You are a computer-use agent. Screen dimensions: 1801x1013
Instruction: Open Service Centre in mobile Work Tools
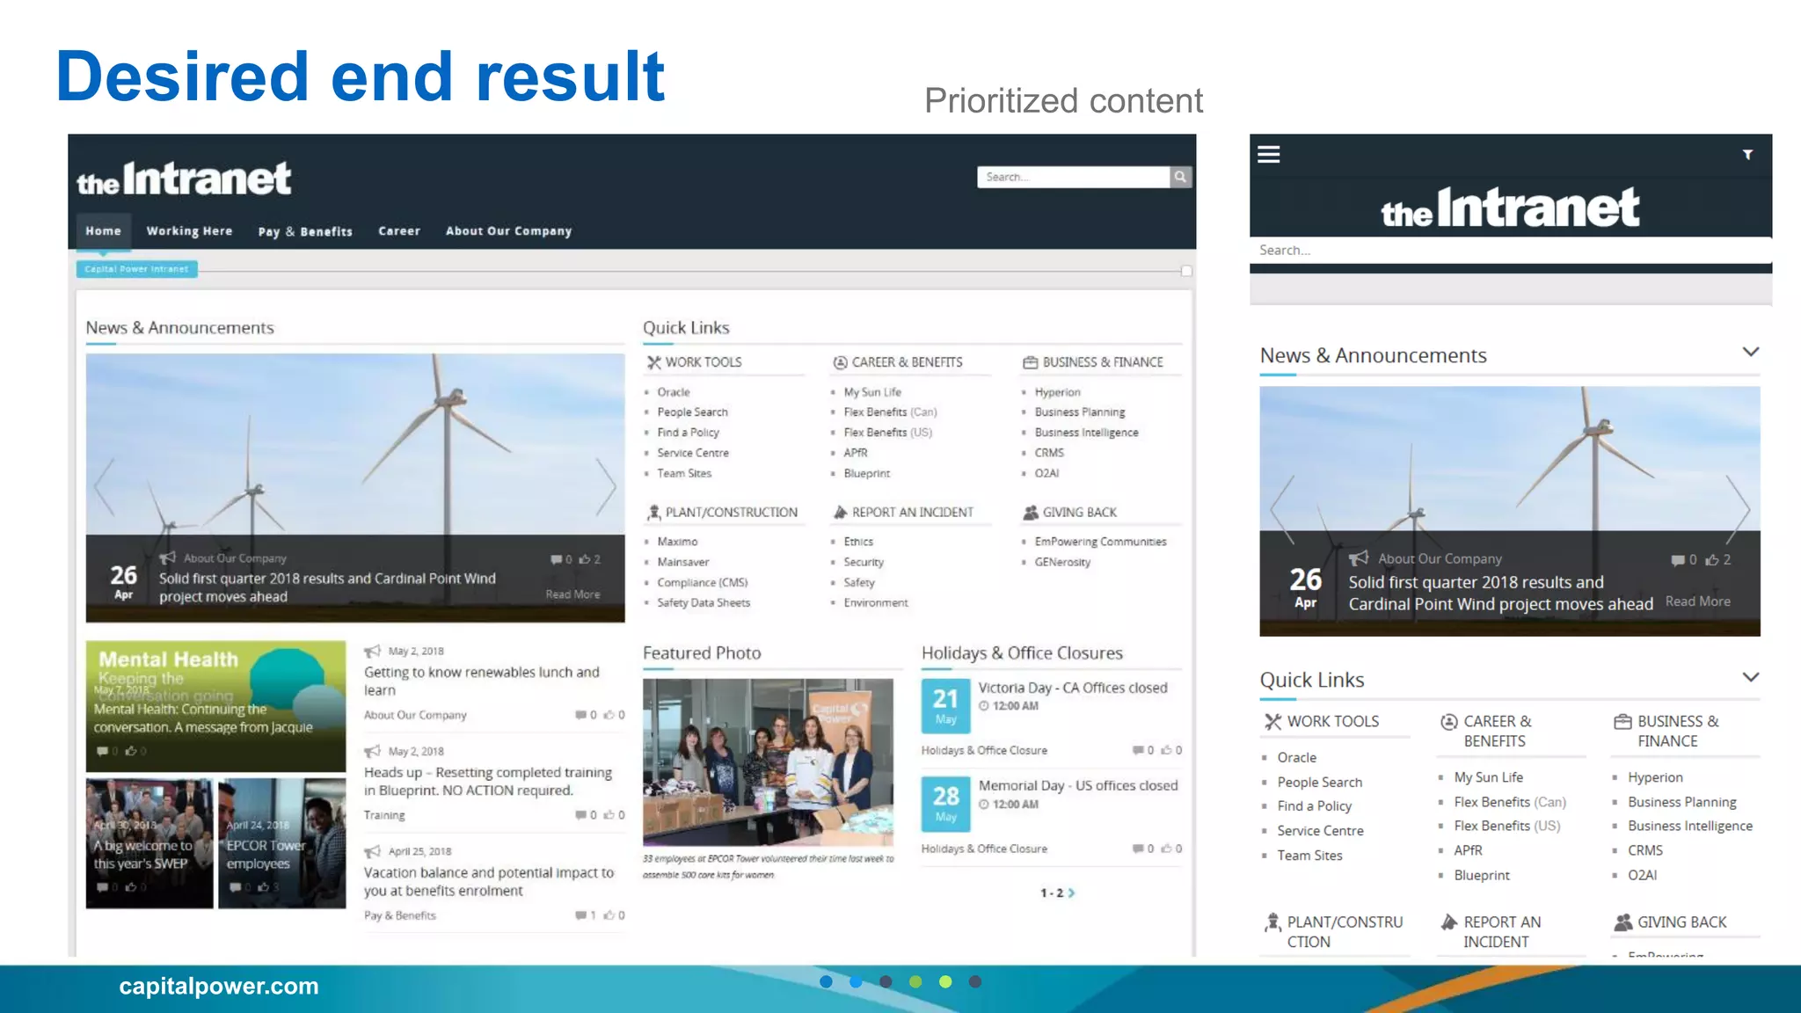pyautogui.click(x=1320, y=831)
